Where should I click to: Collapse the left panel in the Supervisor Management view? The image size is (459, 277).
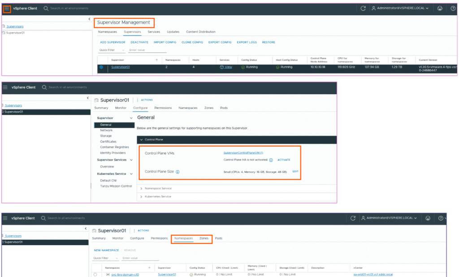(89, 19)
